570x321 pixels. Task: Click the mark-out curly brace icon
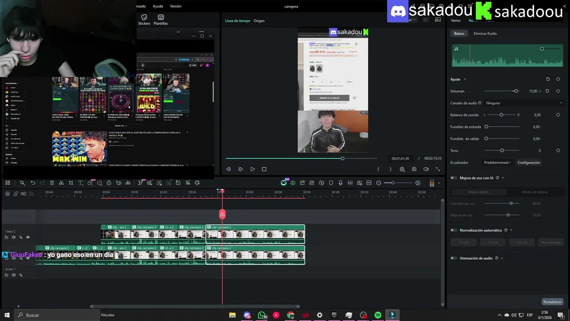391,169
